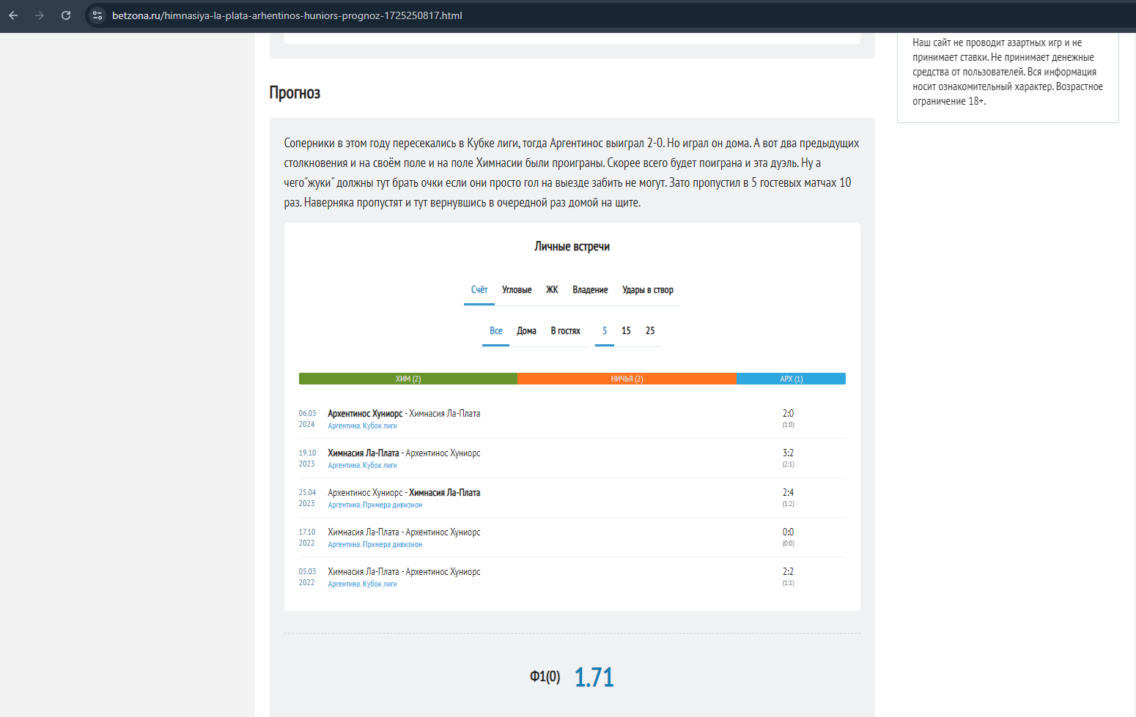Open 05.03.2022 match Химнасия - Архентинос Хуниорс
Image resolution: width=1136 pixels, height=717 pixels.
click(404, 572)
